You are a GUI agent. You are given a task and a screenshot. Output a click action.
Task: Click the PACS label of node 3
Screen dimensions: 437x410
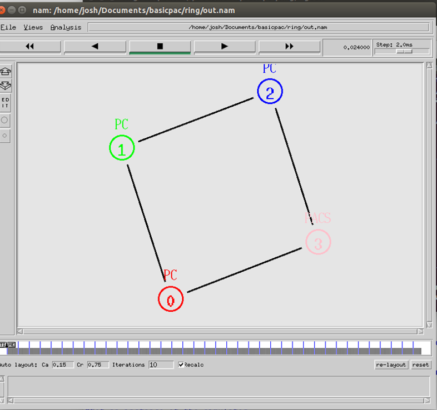coord(317,218)
